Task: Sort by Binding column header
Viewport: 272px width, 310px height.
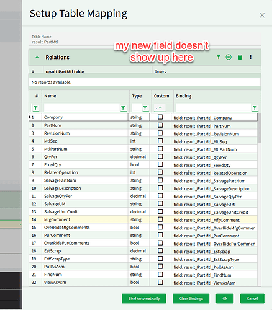Action: pos(183,96)
